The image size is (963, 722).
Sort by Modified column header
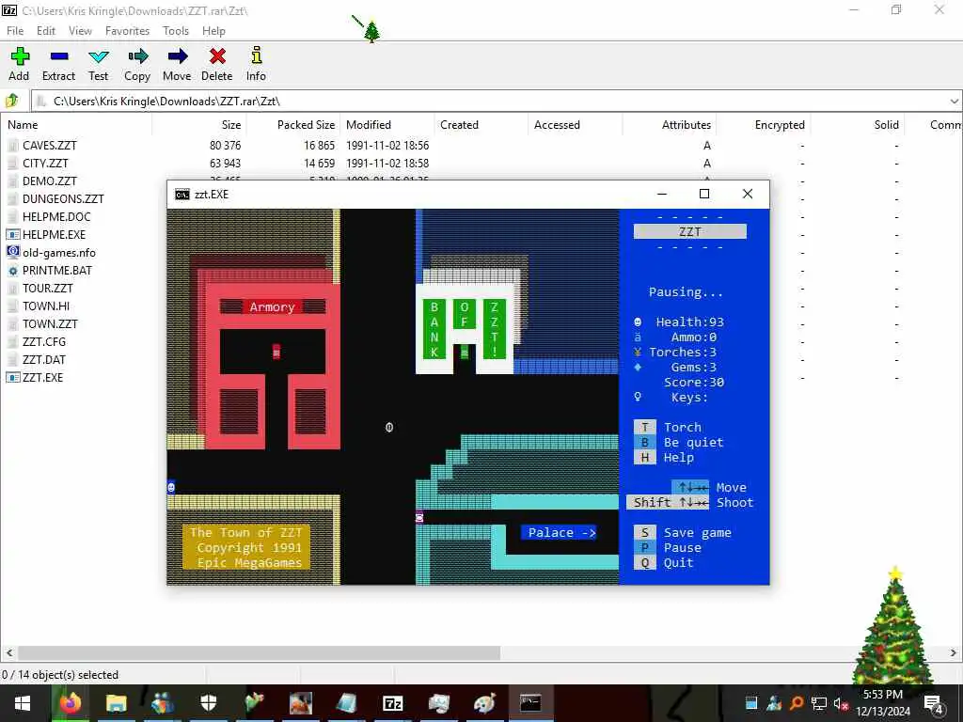point(369,125)
